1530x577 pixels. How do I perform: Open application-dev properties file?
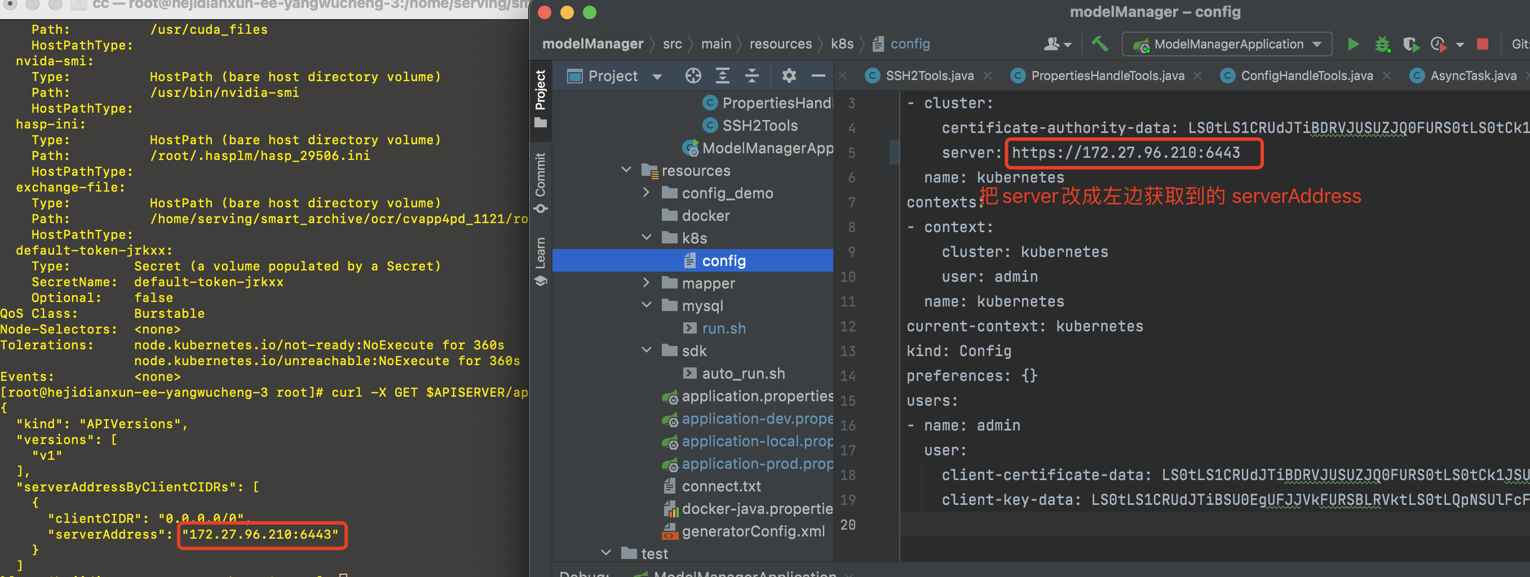tap(748, 419)
